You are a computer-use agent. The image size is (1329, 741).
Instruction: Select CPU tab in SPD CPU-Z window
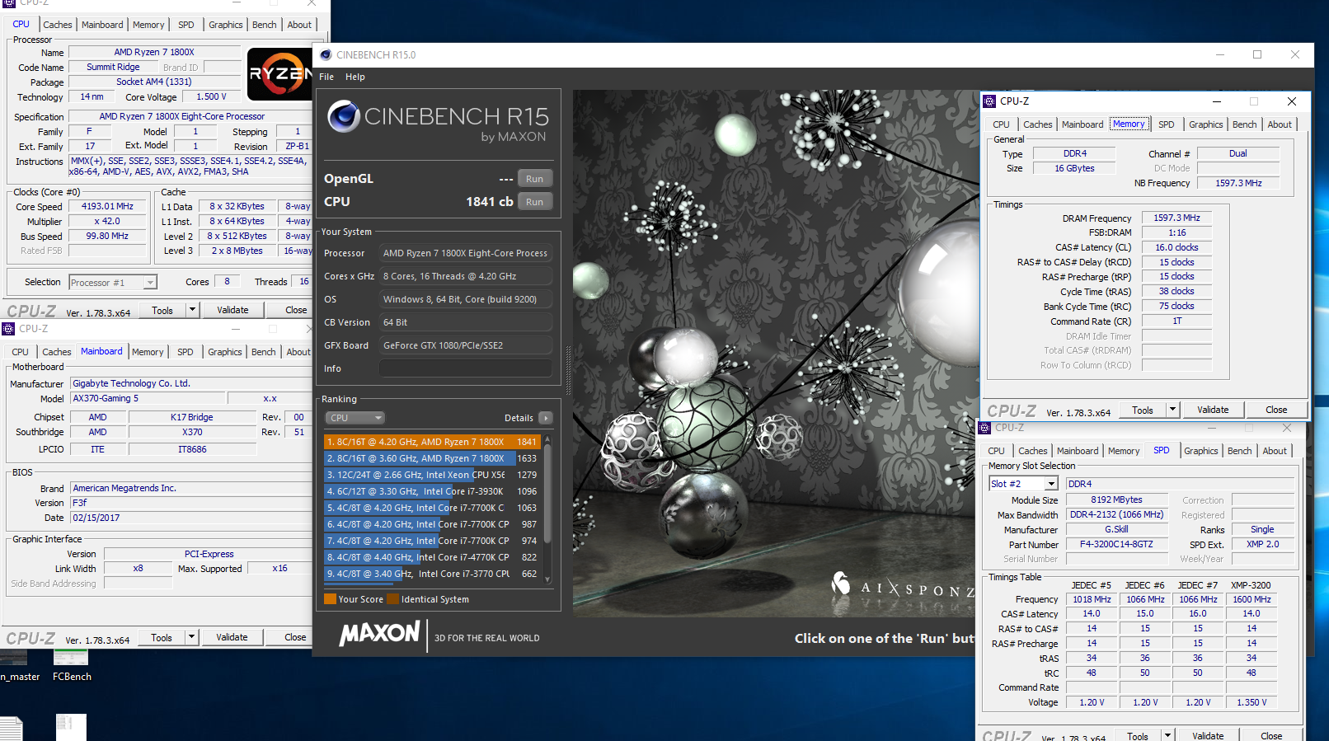point(996,451)
